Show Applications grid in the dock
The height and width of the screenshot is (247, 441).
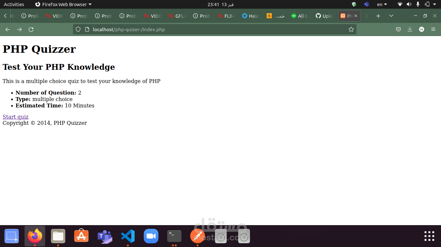[429, 236]
